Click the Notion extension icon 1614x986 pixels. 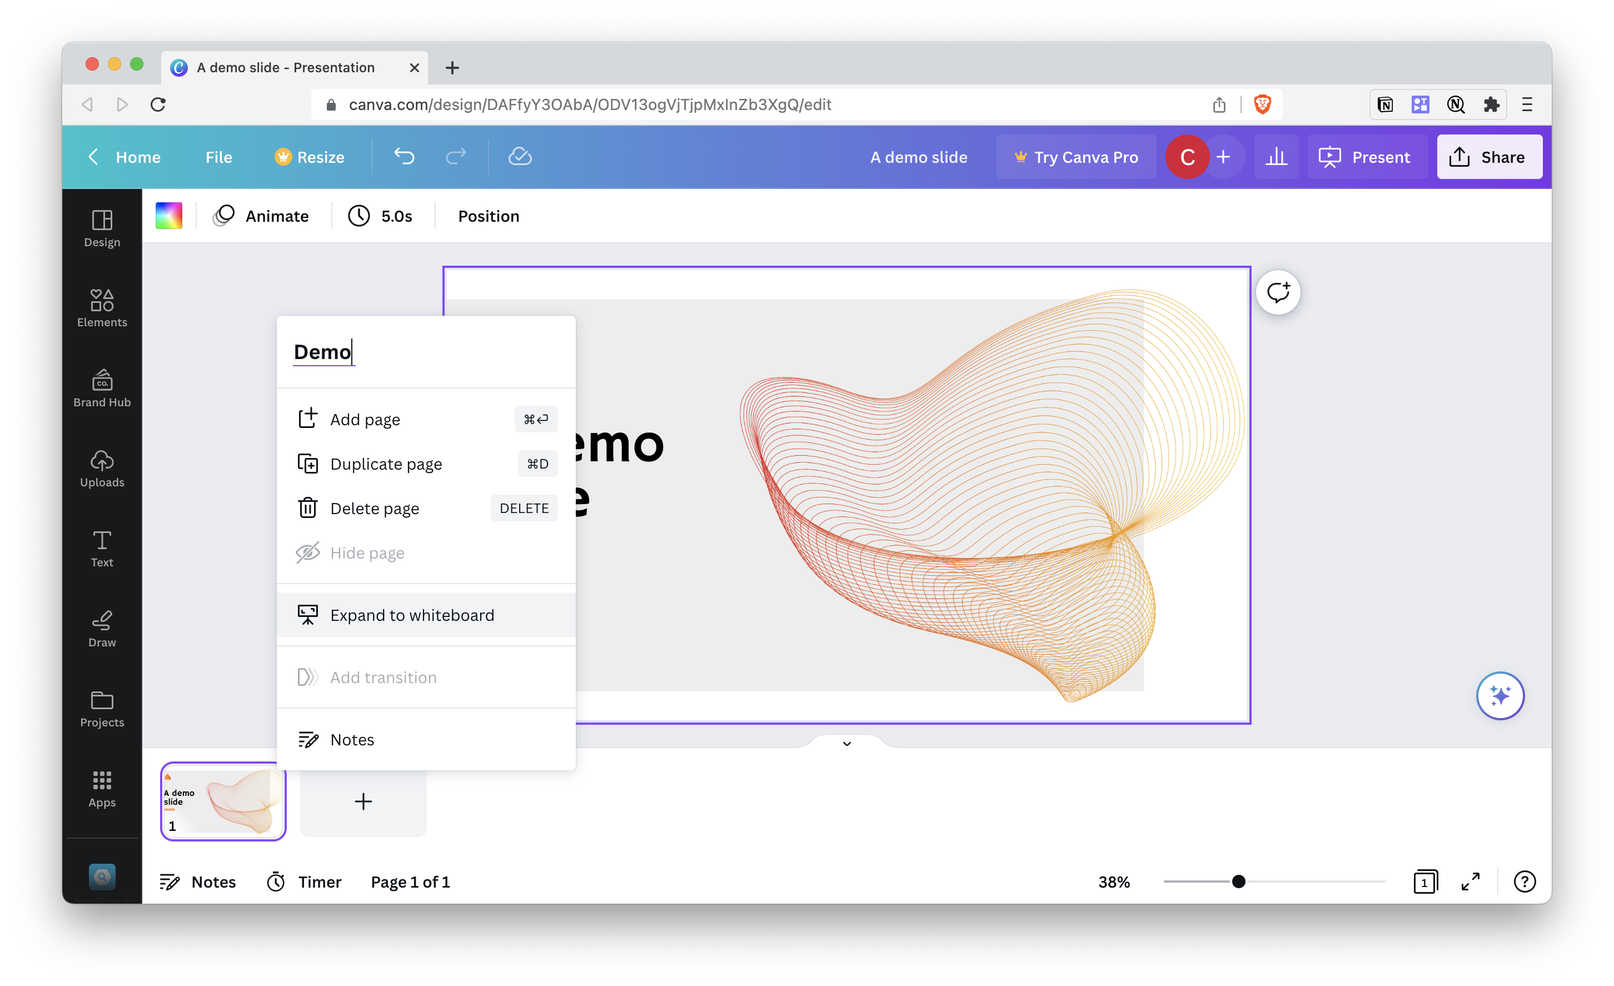[x=1385, y=104]
